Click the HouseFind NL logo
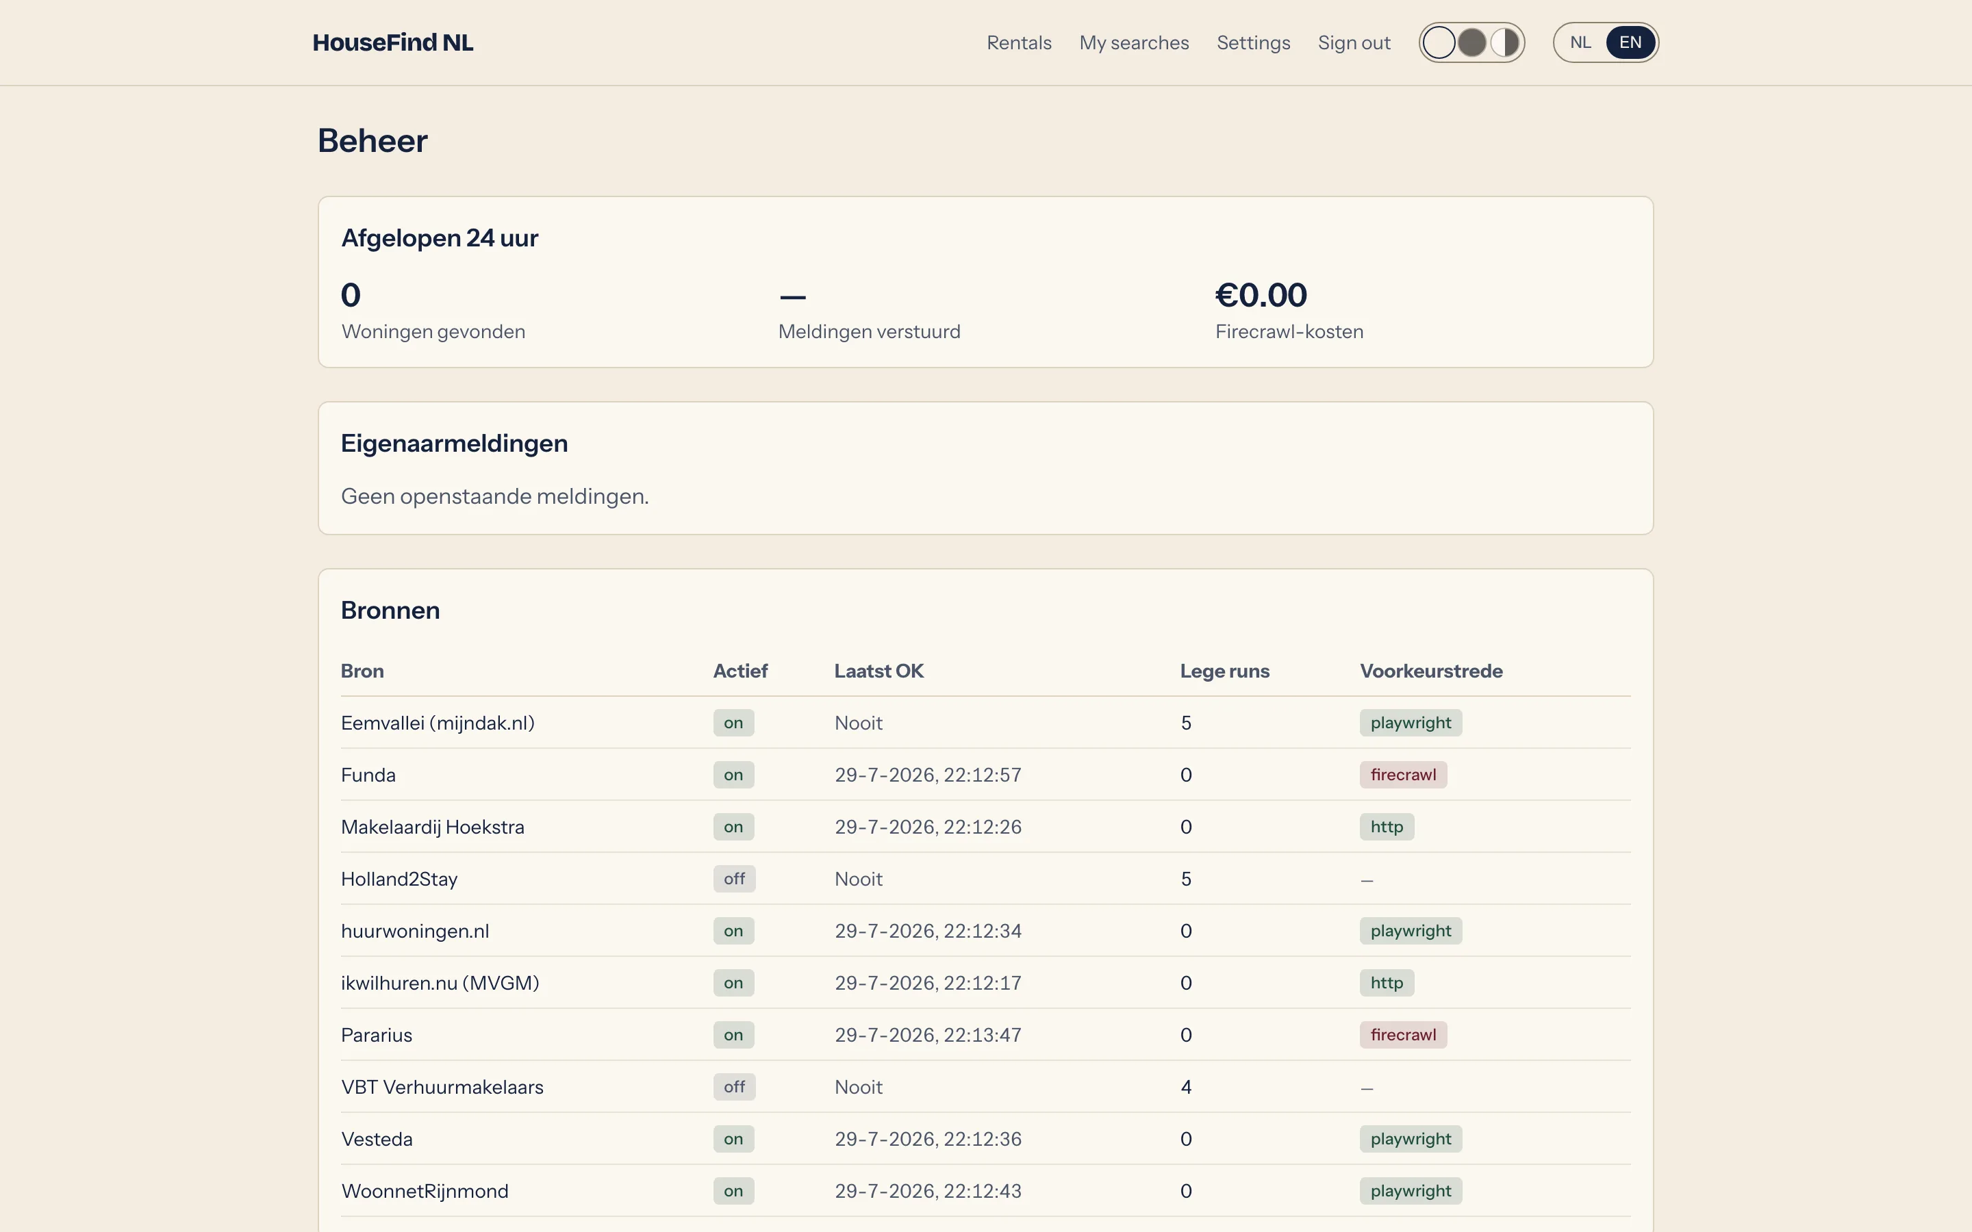The width and height of the screenshot is (1972, 1232). point(393,42)
